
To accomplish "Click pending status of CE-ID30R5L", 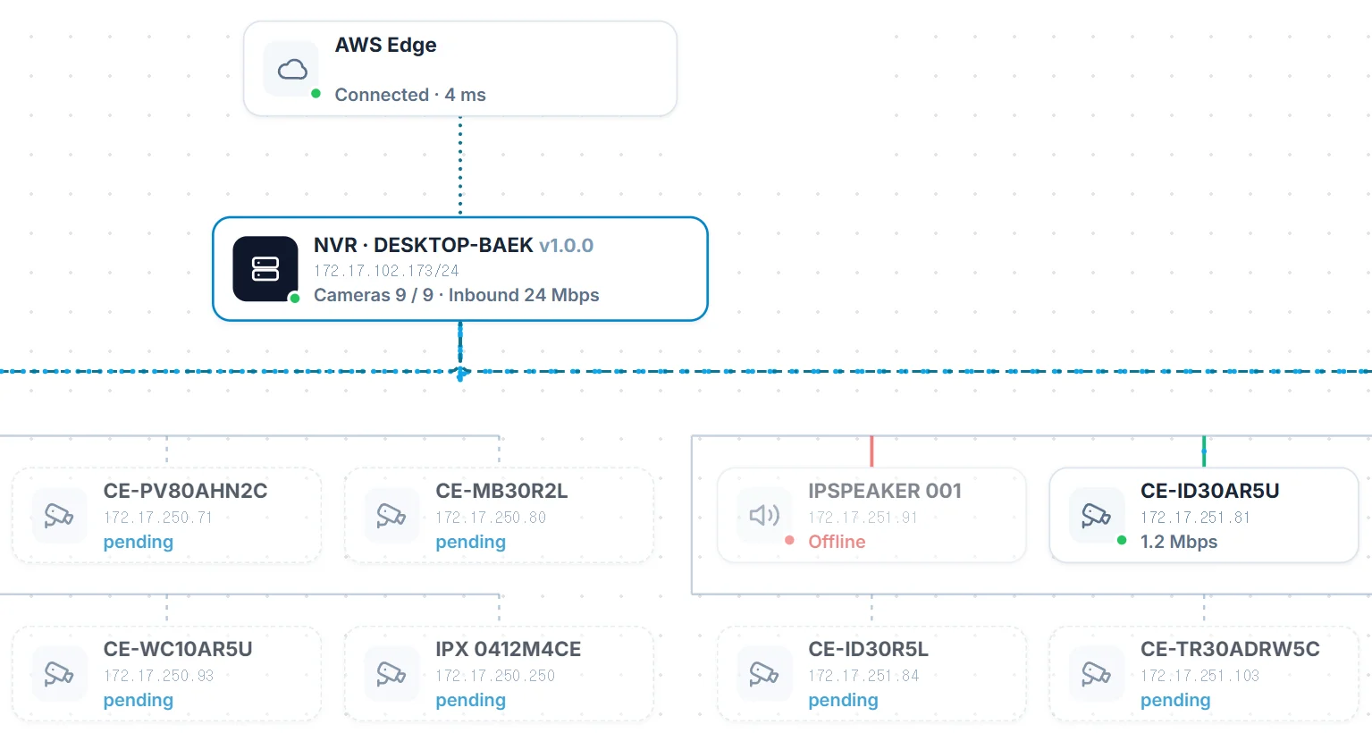I will coord(844,701).
